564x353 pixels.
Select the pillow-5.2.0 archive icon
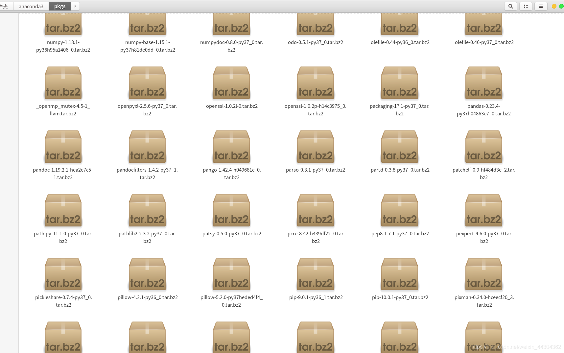coord(231,274)
